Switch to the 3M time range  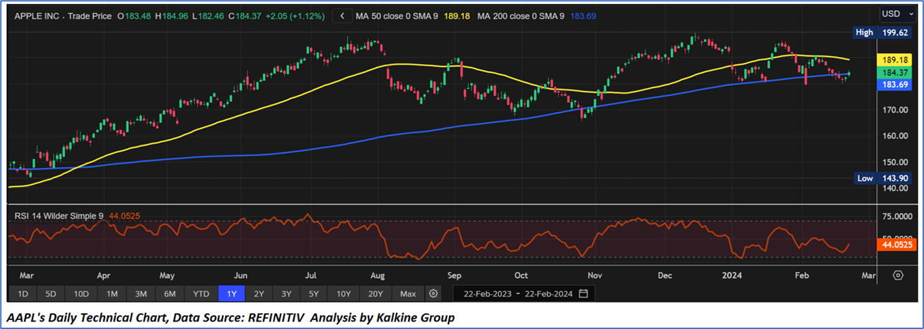pos(141,294)
